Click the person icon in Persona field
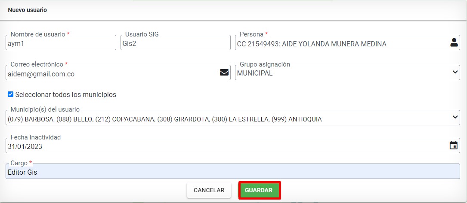Image resolution: width=467 pixels, height=203 pixels. point(454,43)
